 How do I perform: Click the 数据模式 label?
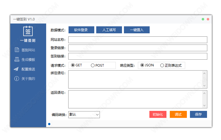(x=58, y=30)
